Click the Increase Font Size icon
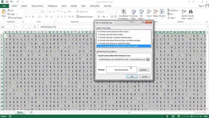 (x=50, y=12)
